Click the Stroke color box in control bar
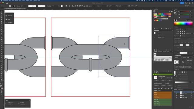Screen dimensions: 194x109 (14, 6)
